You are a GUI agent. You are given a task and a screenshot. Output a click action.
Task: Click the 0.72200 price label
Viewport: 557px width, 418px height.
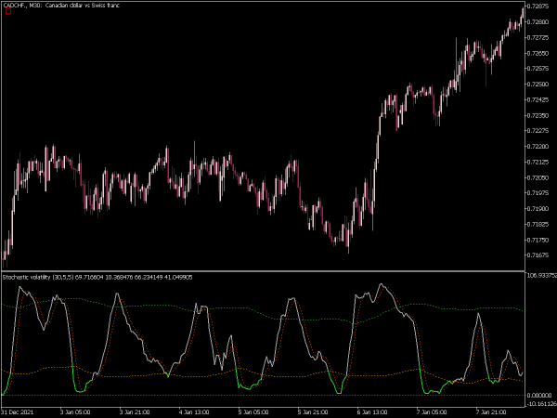(538, 147)
